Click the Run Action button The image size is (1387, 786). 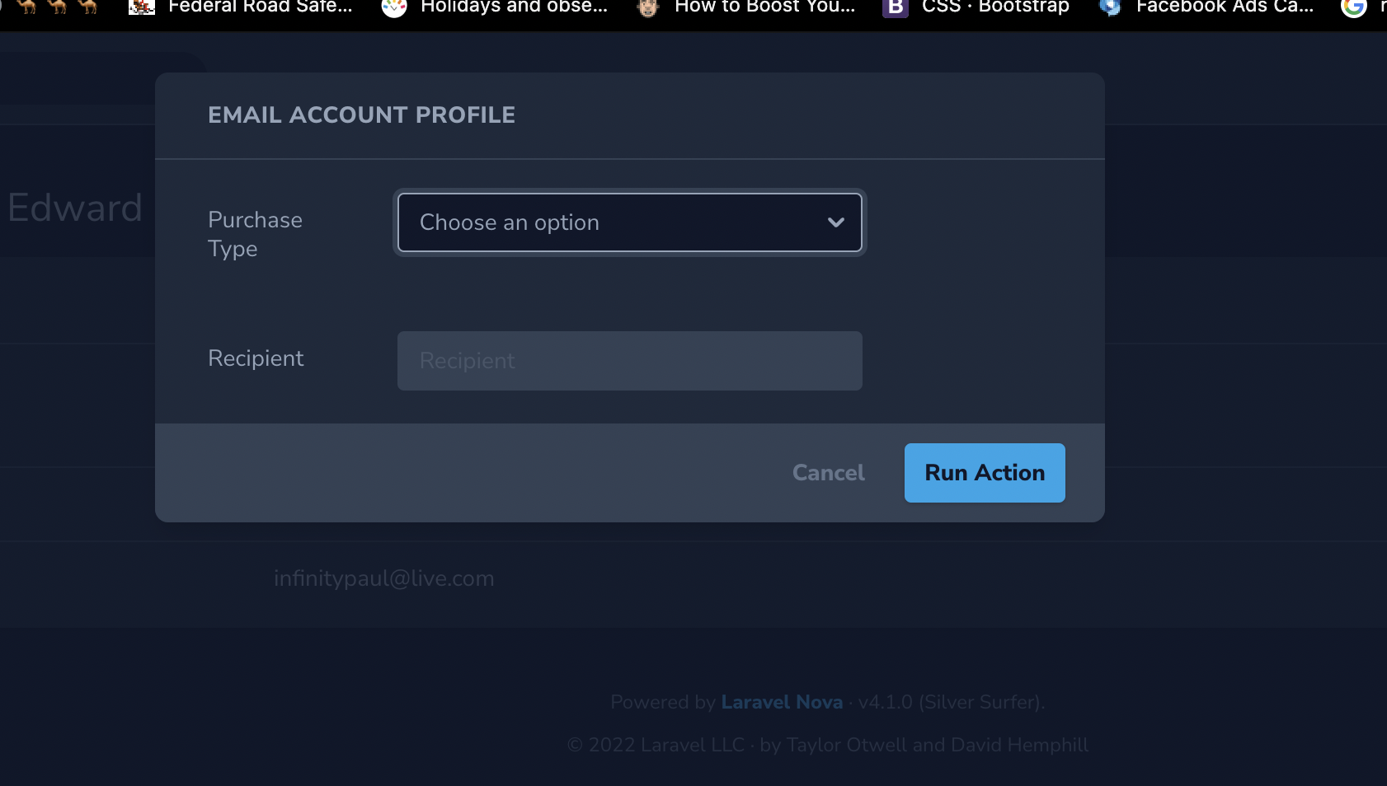pyautogui.click(x=985, y=472)
